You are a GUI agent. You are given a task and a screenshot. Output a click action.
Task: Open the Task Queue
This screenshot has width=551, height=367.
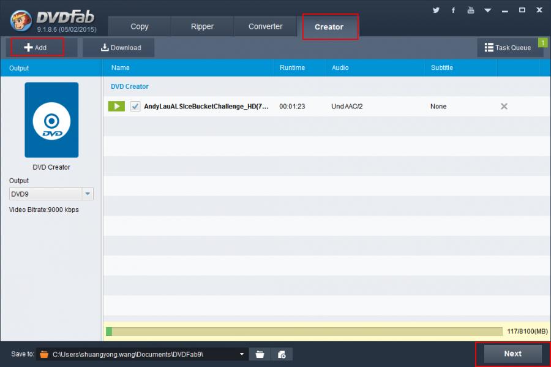coord(508,47)
